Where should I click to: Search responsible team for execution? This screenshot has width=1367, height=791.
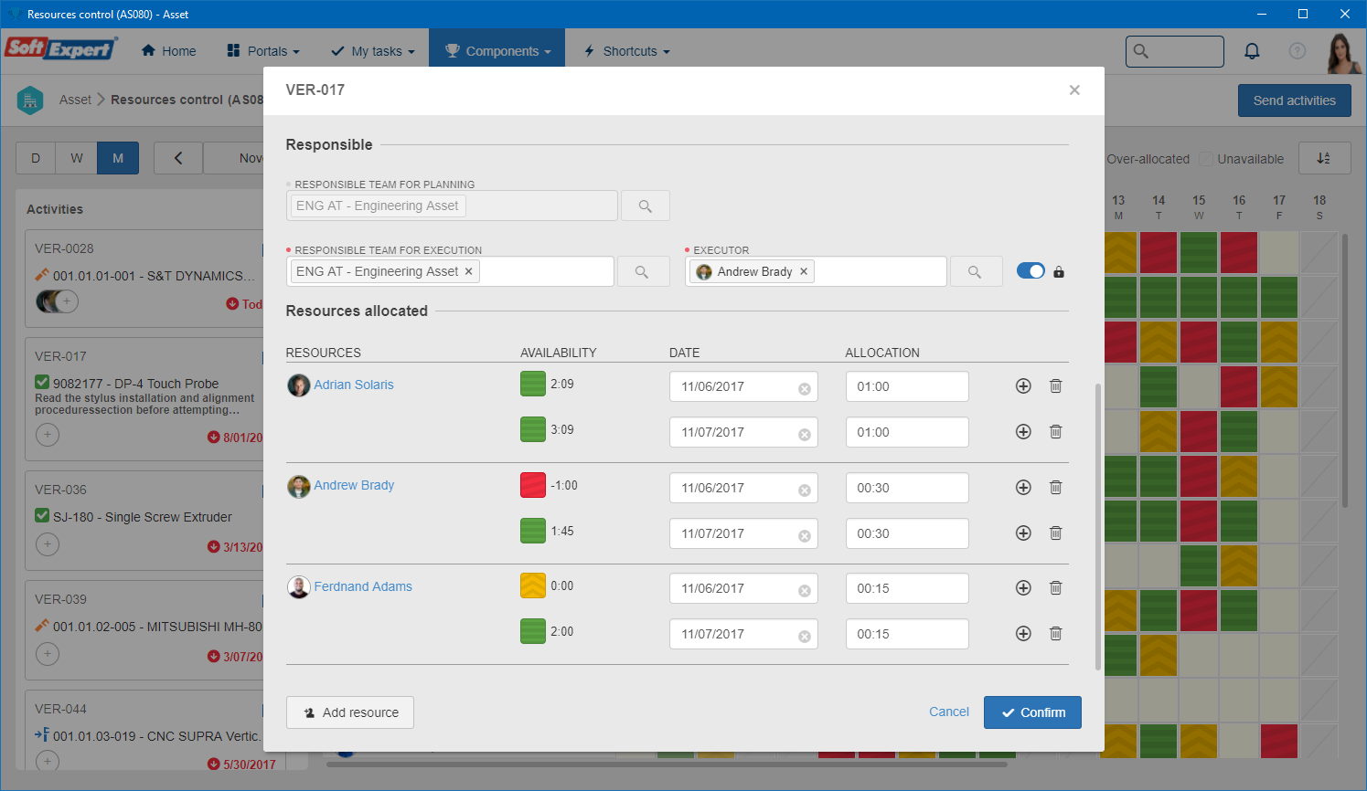click(x=642, y=271)
